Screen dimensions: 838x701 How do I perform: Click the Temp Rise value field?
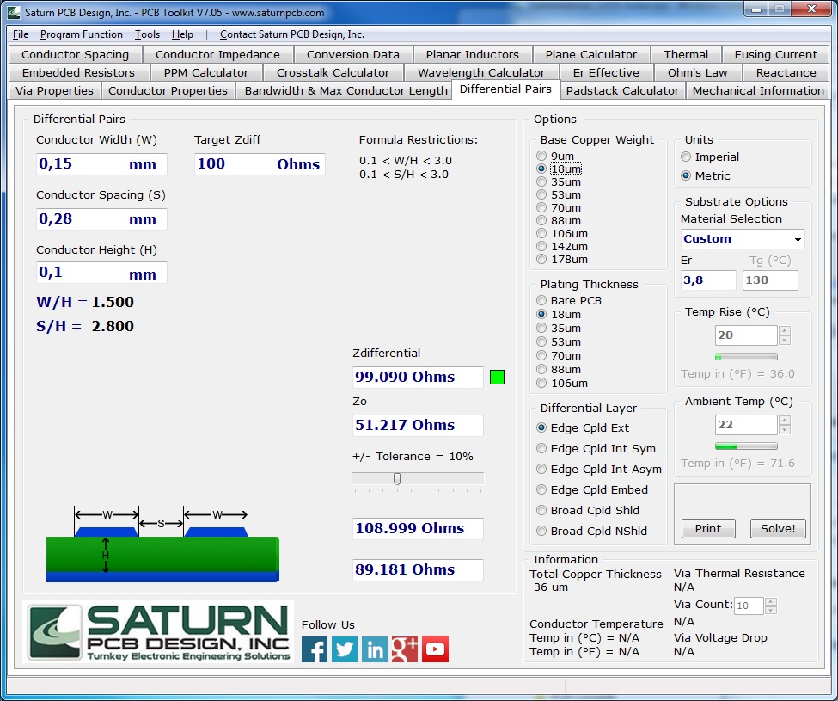pyautogui.click(x=746, y=335)
